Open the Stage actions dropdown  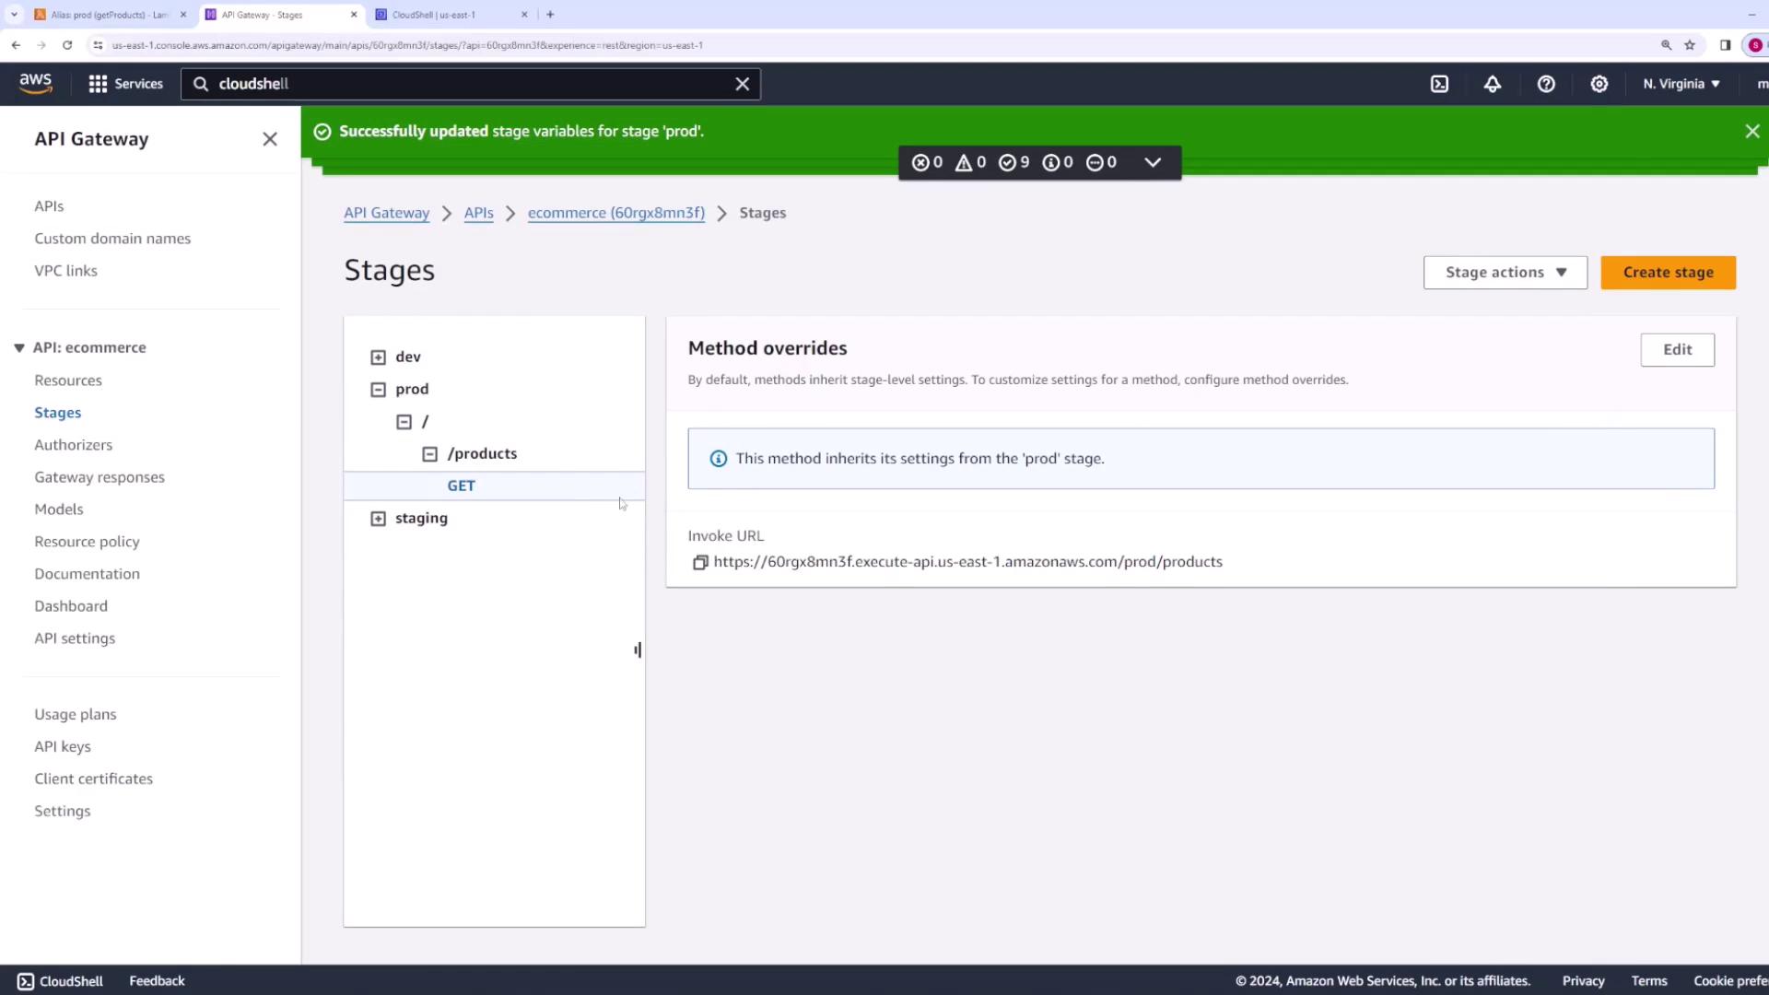1505,273
